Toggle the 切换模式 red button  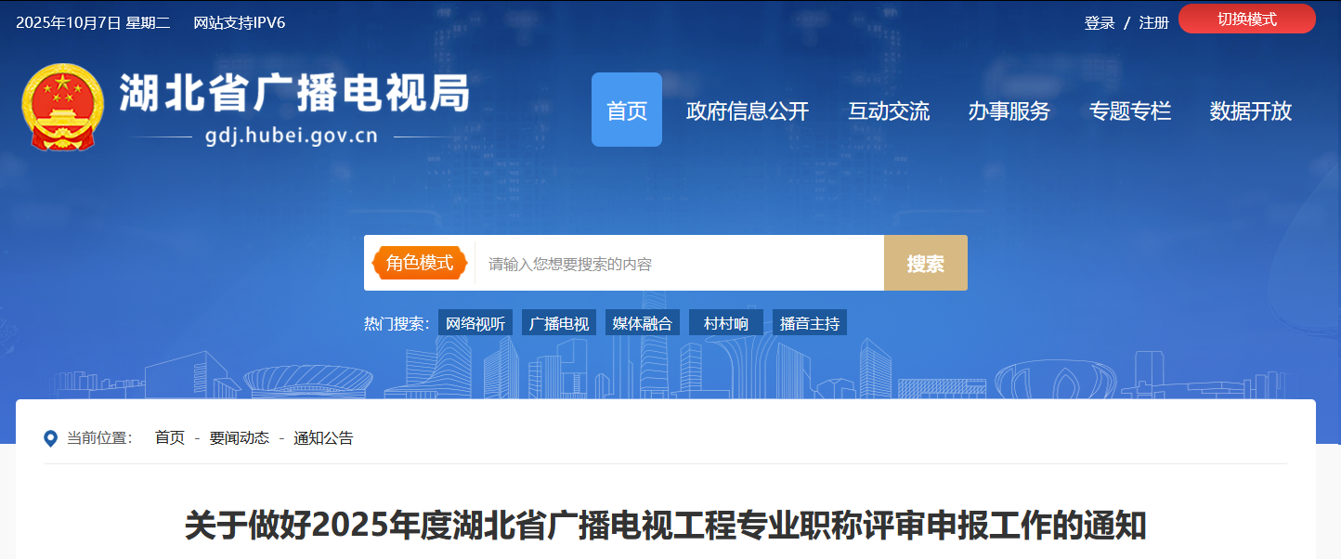point(1246,19)
